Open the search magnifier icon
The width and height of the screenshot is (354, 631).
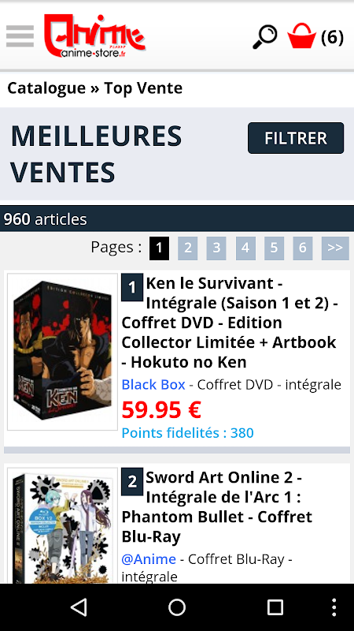265,36
